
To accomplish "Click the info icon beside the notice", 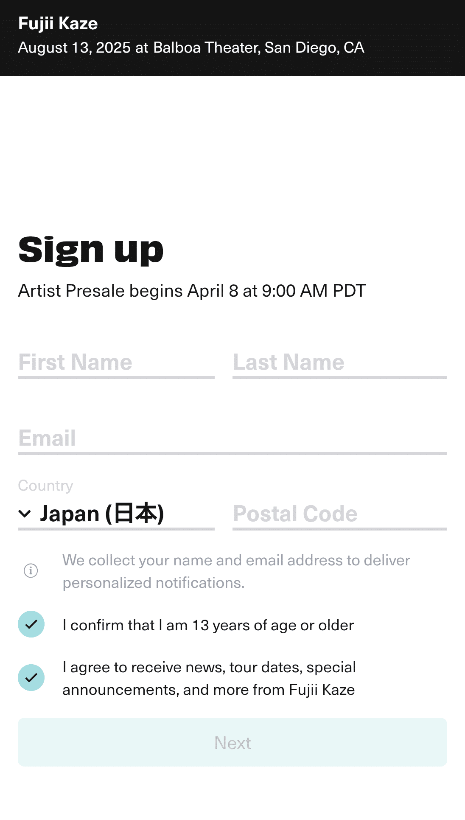I will [x=31, y=570].
